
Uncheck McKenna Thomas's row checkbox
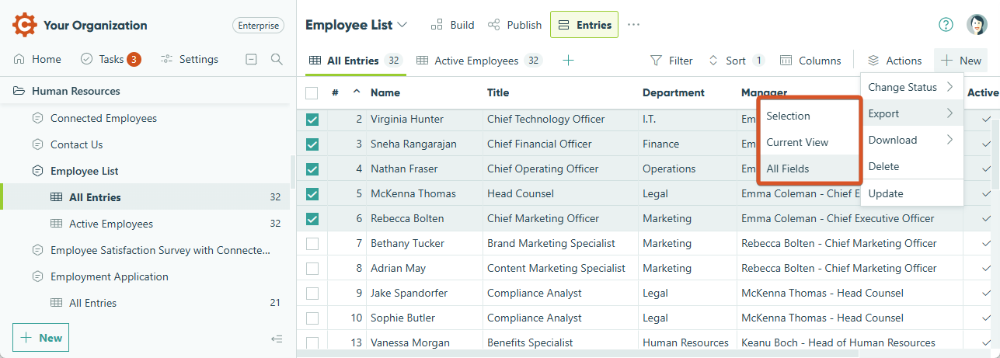312,194
